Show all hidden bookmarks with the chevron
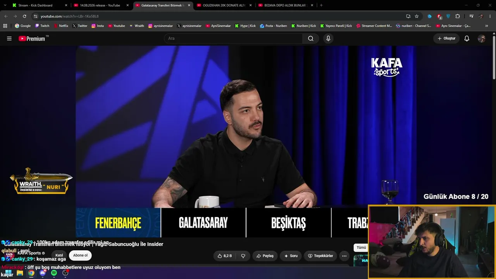The image size is (496, 279). pos(487,26)
